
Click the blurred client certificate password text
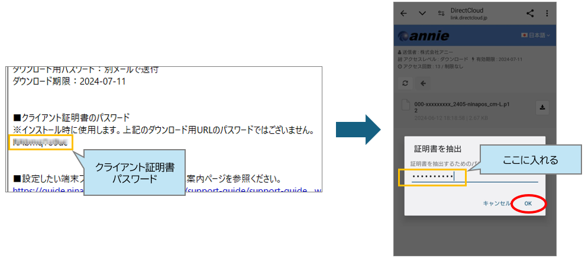tap(41, 143)
